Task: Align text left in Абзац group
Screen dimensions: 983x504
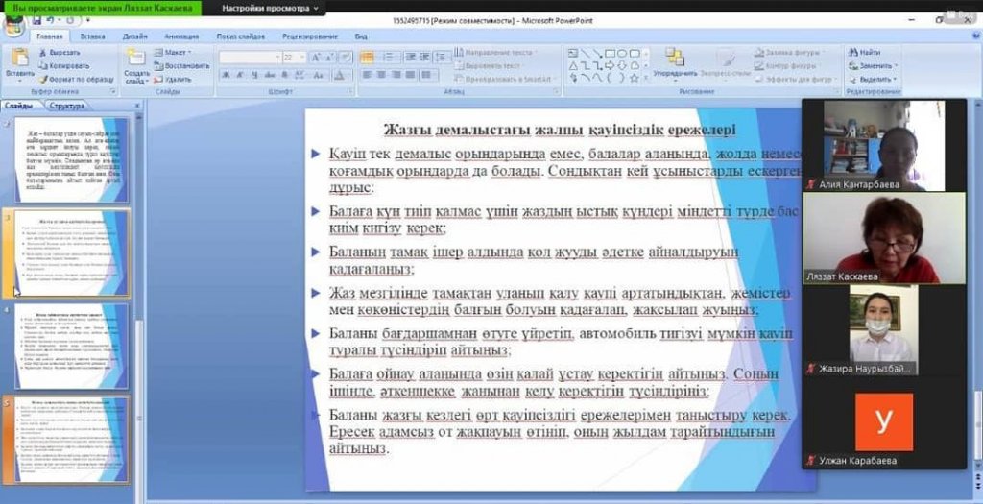Action: tap(366, 75)
